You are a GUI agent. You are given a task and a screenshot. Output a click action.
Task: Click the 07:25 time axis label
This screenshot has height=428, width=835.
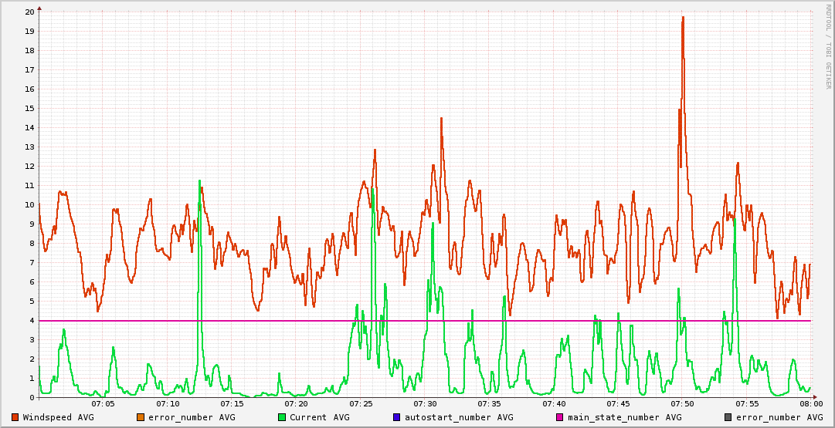(x=361, y=404)
